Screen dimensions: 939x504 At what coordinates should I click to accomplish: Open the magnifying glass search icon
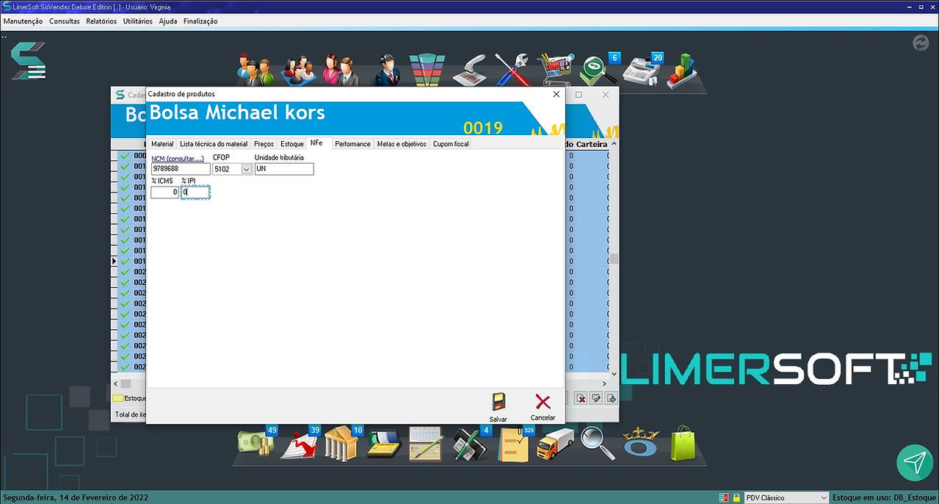597,444
